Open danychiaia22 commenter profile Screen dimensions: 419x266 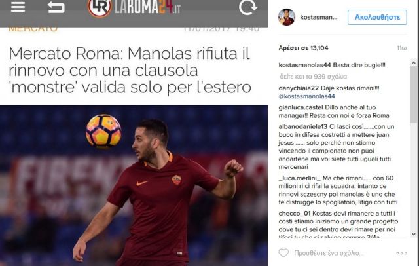299,88
